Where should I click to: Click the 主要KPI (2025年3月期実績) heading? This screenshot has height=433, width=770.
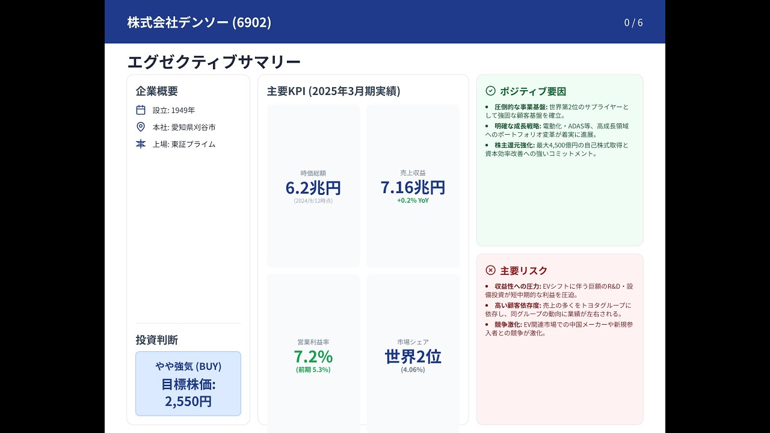tap(333, 91)
